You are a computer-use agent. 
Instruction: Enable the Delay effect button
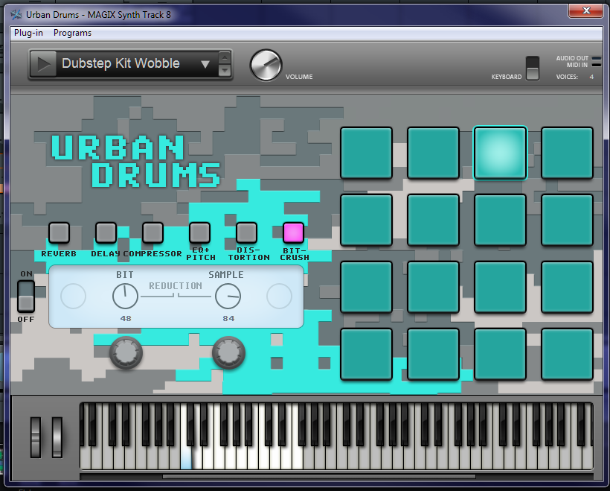click(106, 232)
